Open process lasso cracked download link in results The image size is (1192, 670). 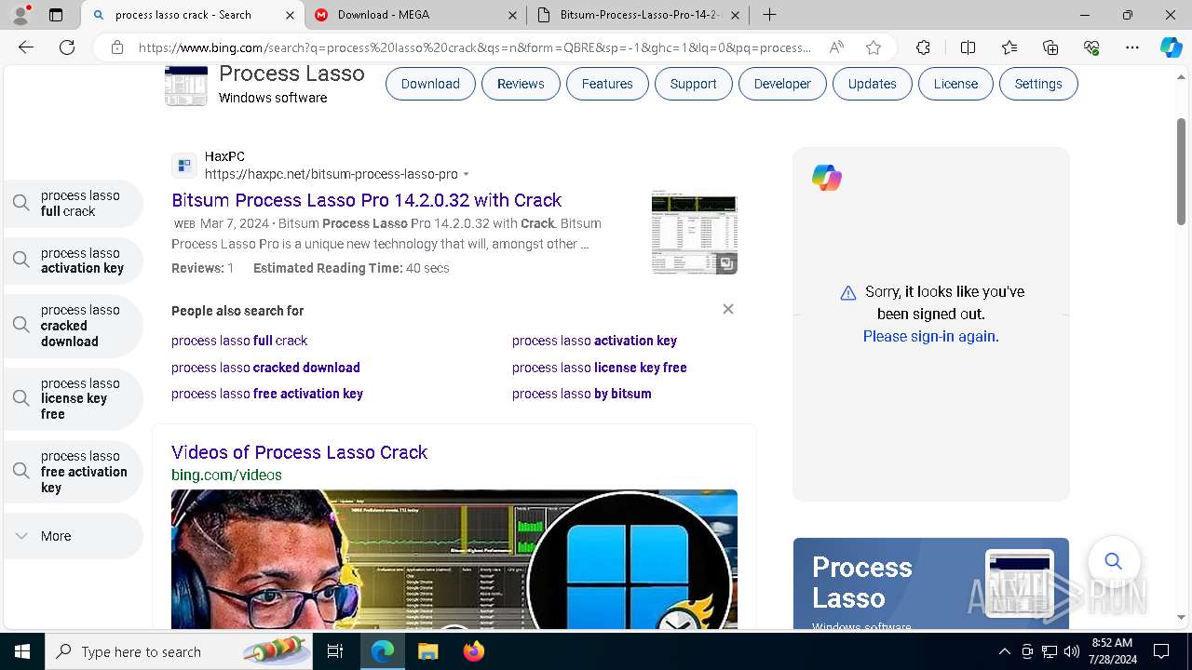[265, 368]
